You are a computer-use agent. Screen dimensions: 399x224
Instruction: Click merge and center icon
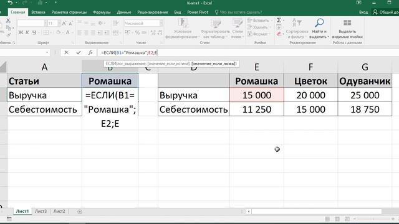(116, 32)
